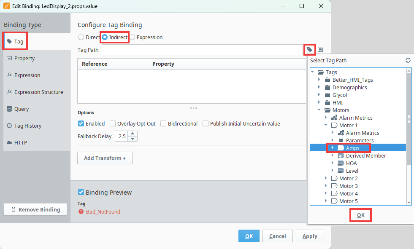Click the Better_HMI_Tags folder icon

(x=327, y=80)
